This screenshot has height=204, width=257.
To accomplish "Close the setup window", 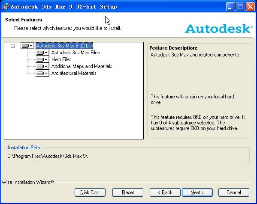I will 250,7.
